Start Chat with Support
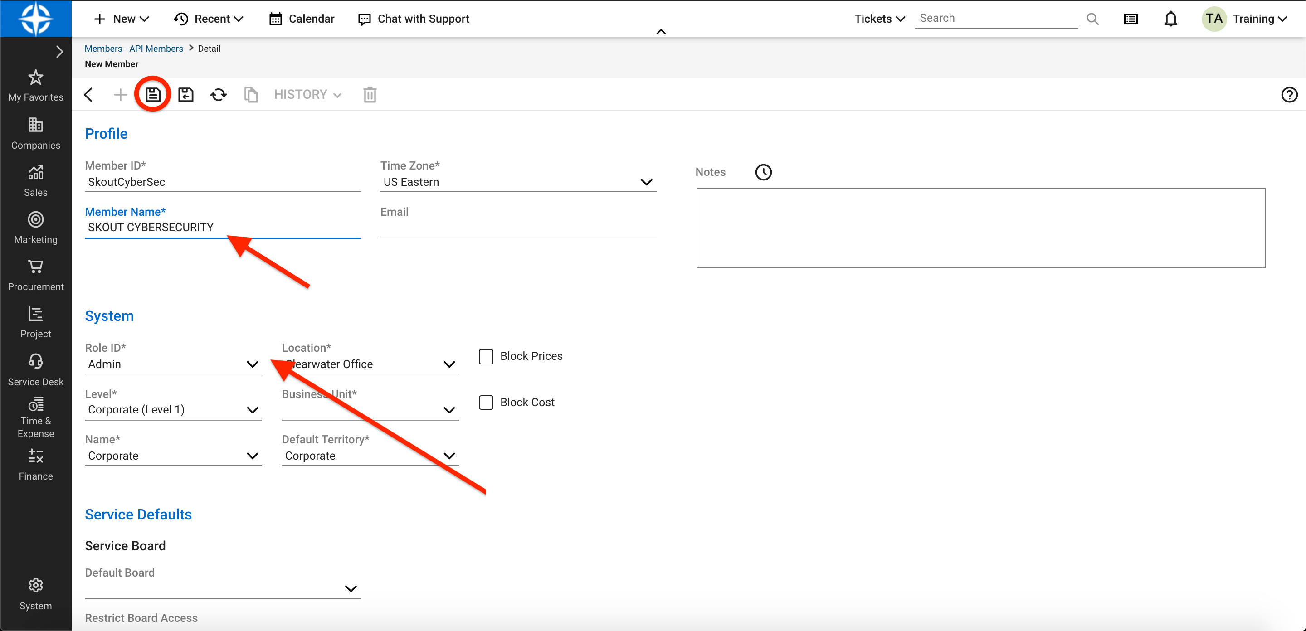 (x=414, y=19)
